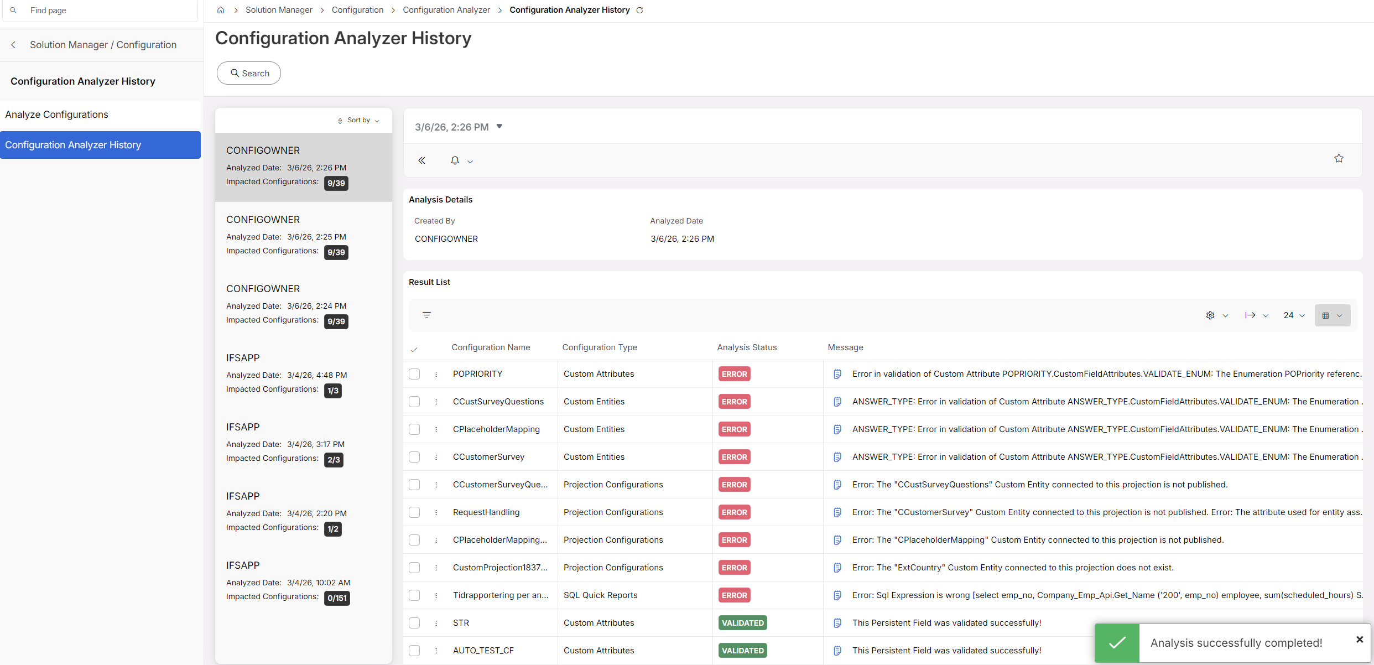Open row menu dots for RequestHandling
1374x665 pixels.
point(436,512)
